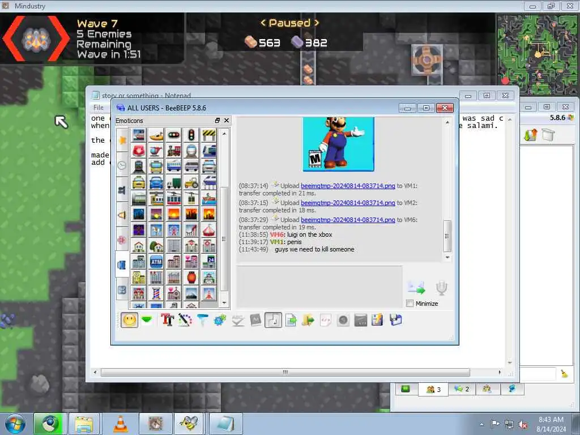Open the font selection (TT) tool
580x435 pixels.
pos(167,320)
